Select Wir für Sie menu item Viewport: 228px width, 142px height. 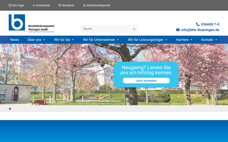62,39
